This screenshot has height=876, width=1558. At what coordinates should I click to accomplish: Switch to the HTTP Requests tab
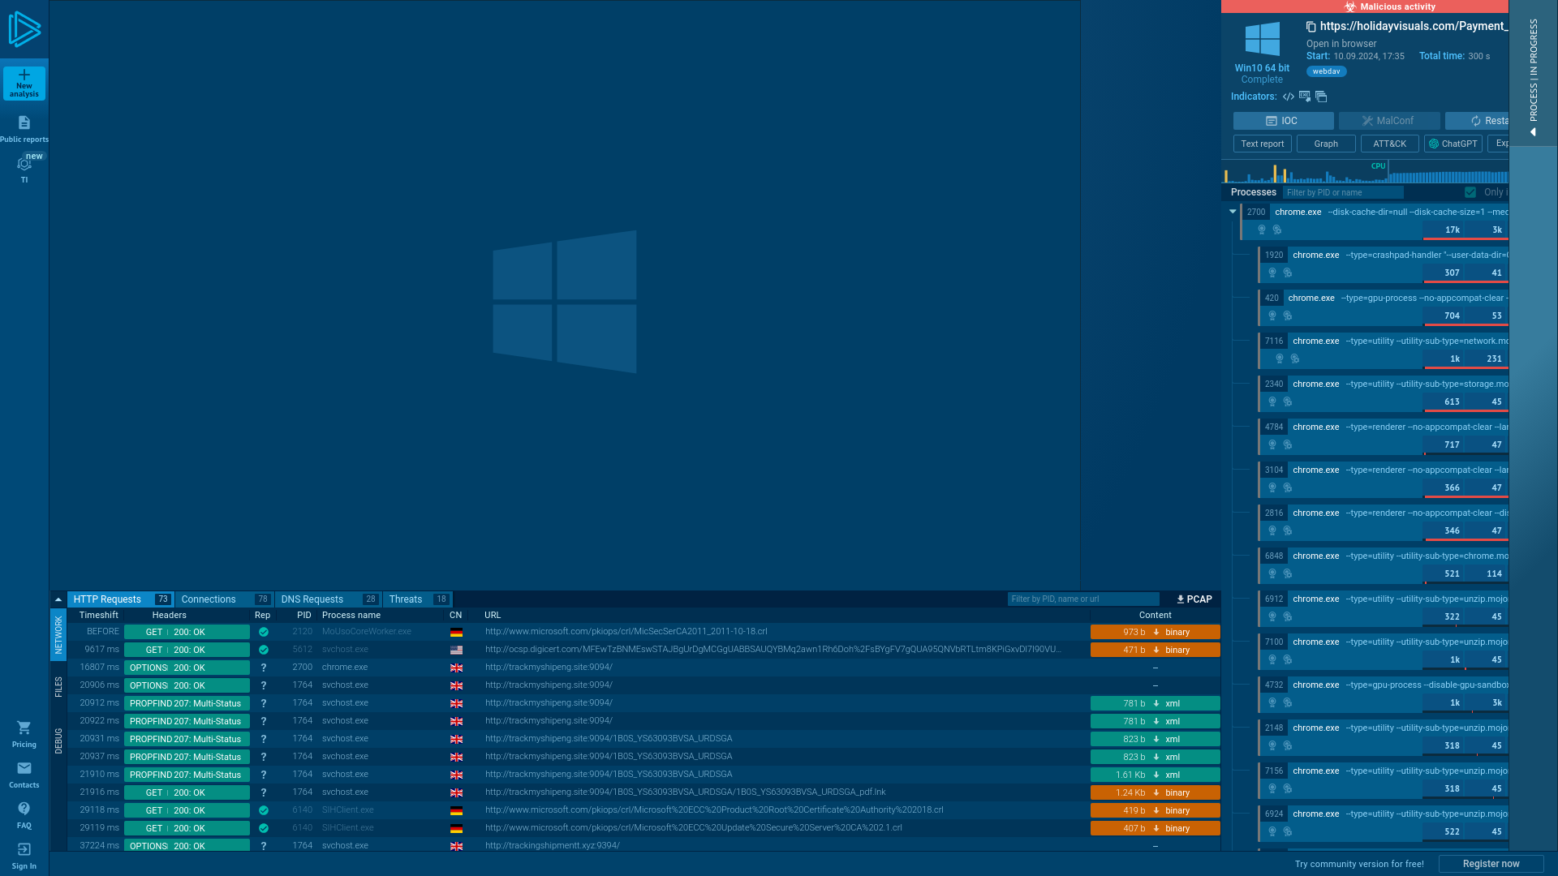(120, 599)
